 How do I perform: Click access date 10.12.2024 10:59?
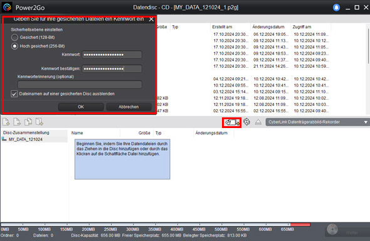tap(311, 66)
